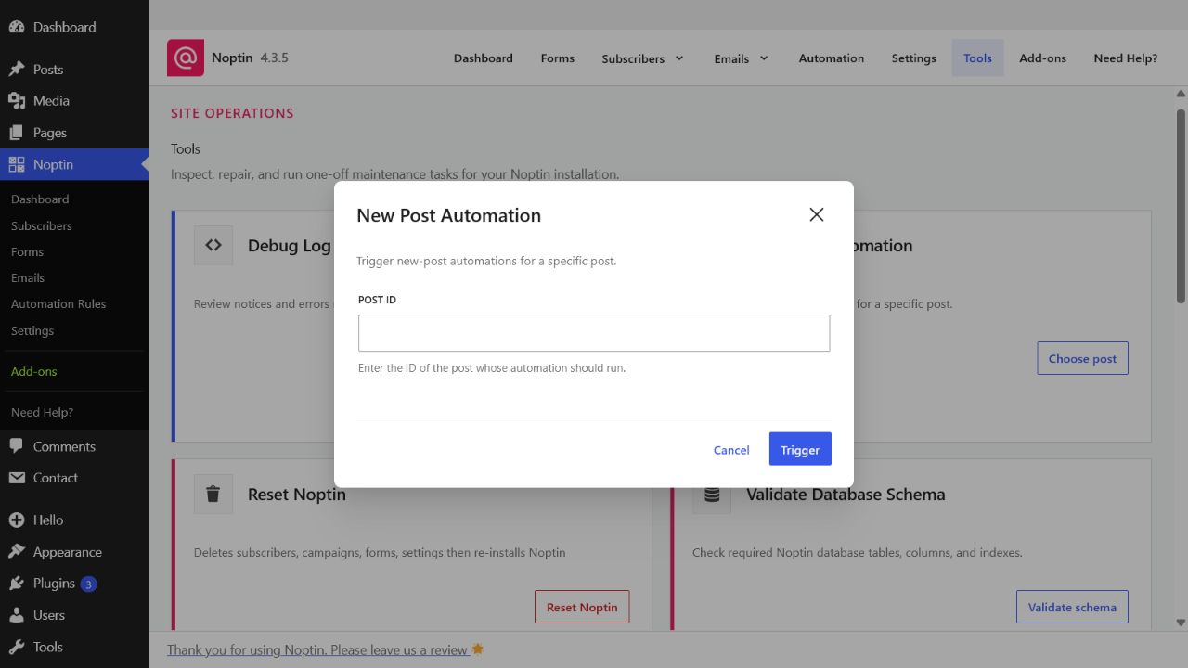This screenshot has width=1188, height=668.
Task: Click the POST ID field label
Action: pyautogui.click(x=377, y=300)
